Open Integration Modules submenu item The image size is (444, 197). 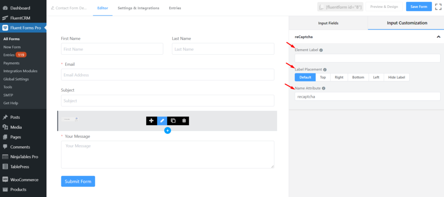click(x=20, y=71)
